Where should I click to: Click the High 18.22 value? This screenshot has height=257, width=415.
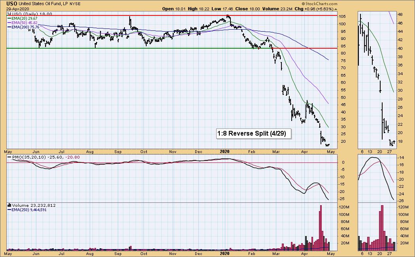[x=198, y=9]
